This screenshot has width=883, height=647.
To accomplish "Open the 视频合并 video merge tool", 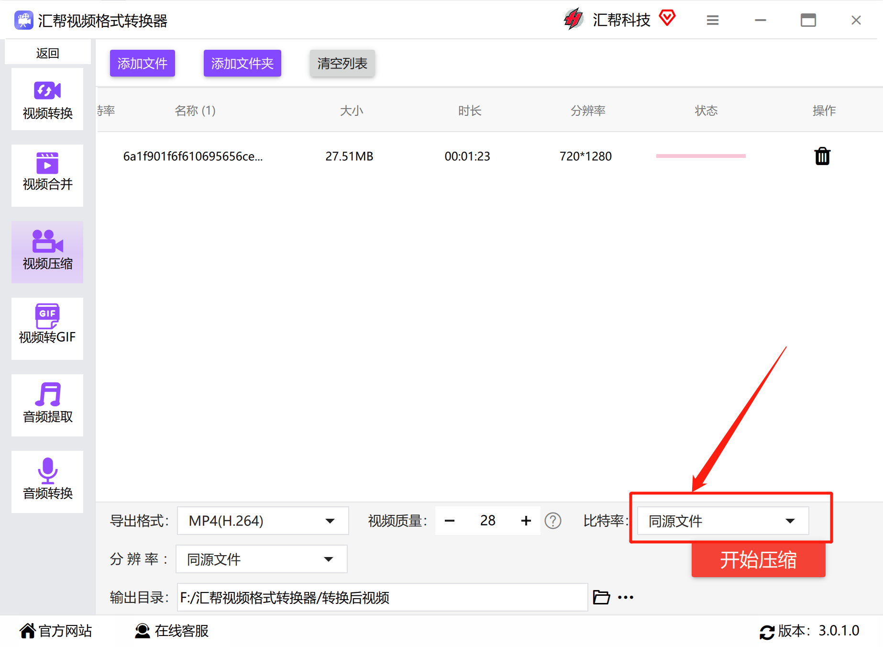I will tap(47, 176).
